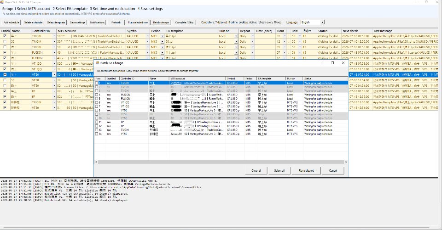
Task: Click the Last message column header
Action: (x=405, y=31)
